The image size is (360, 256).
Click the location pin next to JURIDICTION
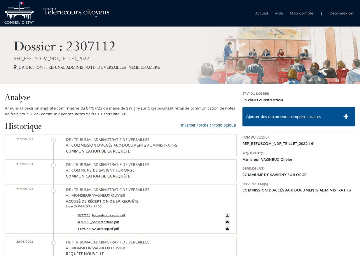click(14, 67)
